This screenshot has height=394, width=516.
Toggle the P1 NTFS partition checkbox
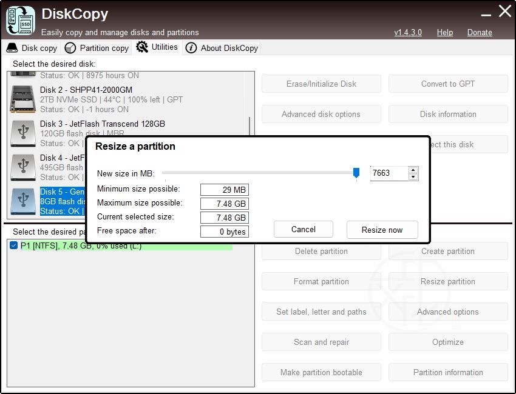pos(14,246)
